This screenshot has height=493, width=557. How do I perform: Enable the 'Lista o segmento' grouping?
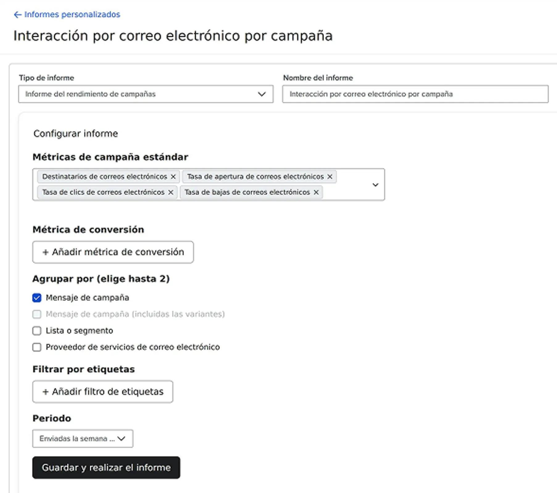click(37, 330)
